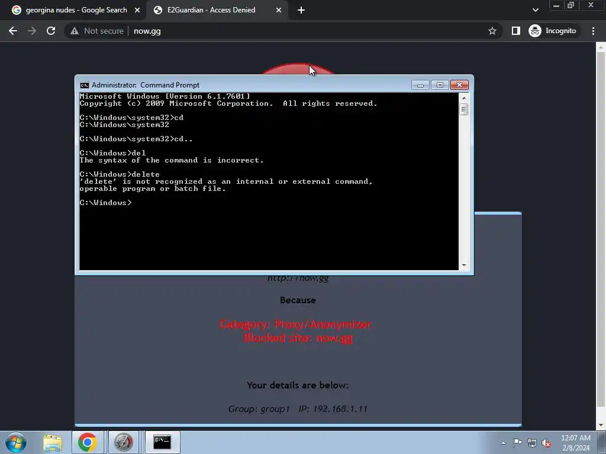View the Not secure site warning
The height and width of the screenshot is (454, 606).
coord(96,31)
